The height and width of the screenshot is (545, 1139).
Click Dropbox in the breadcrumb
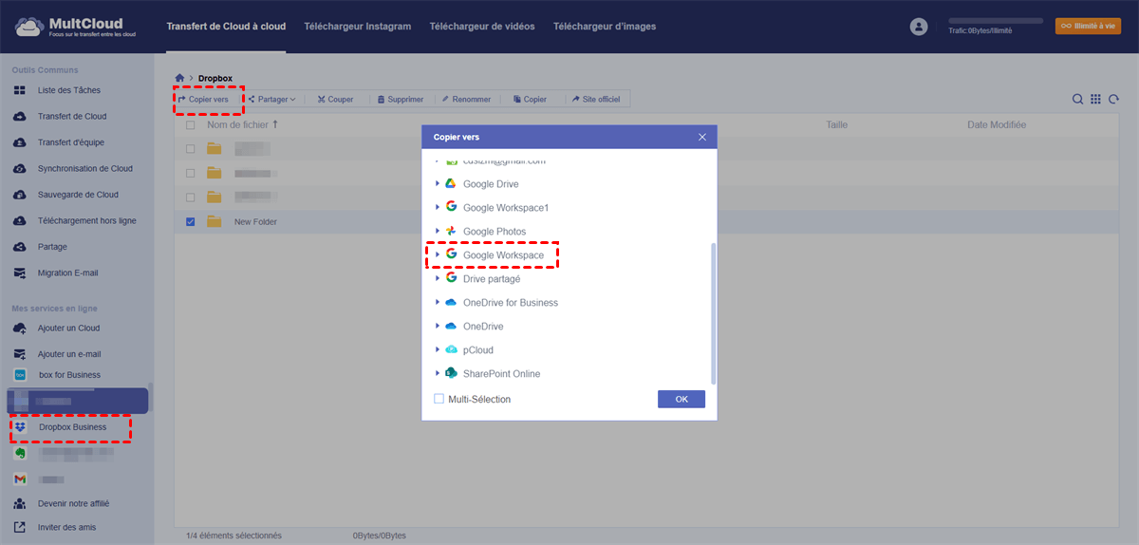[215, 78]
